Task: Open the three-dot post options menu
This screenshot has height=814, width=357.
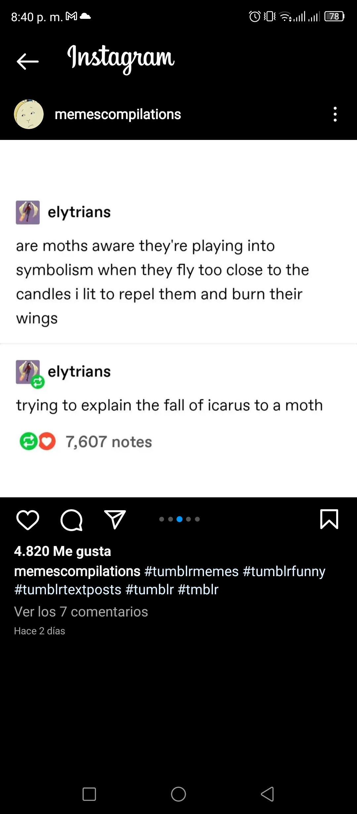Action: point(335,114)
